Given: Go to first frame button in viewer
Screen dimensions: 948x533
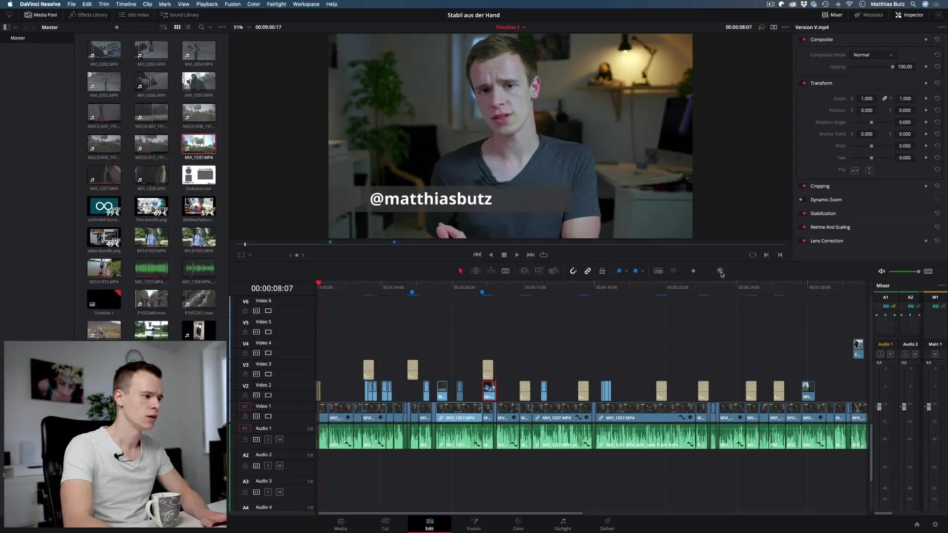Looking at the screenshot, I should [477, 255].
